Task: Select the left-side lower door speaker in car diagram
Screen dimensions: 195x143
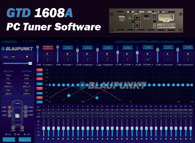Action: 9,115
